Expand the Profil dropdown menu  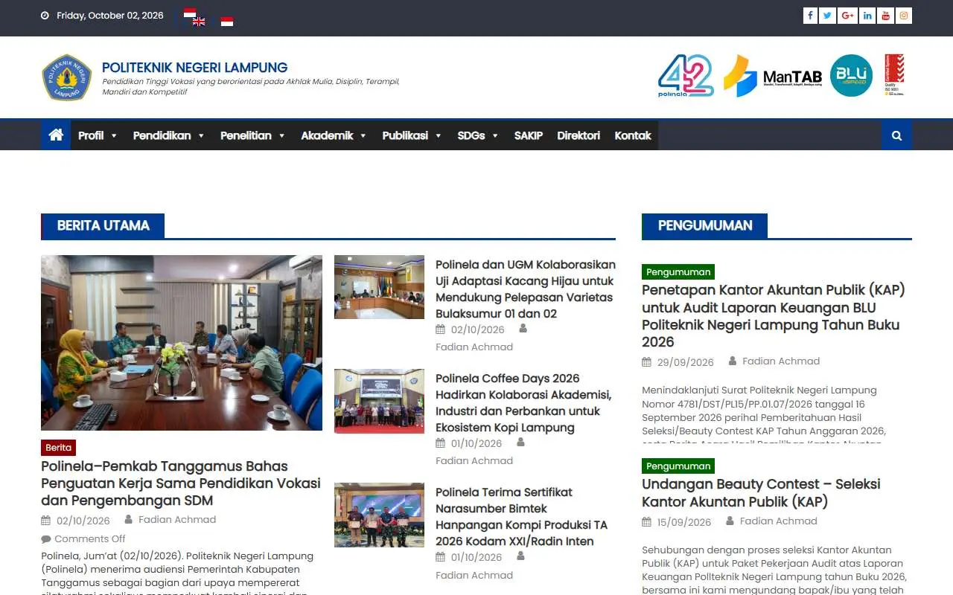pyautogui.click(x=98, y=135)
